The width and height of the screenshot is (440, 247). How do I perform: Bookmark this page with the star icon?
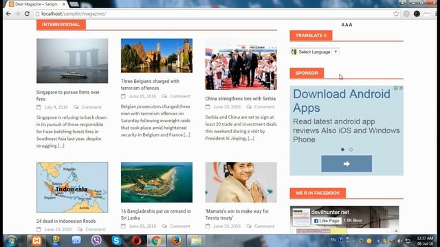point(396,14)
